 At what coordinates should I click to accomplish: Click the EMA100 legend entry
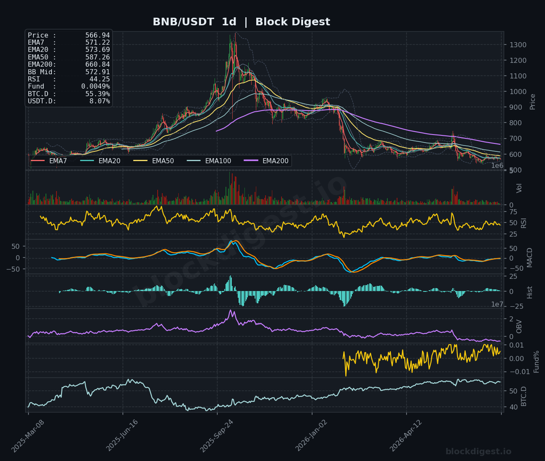209,161
